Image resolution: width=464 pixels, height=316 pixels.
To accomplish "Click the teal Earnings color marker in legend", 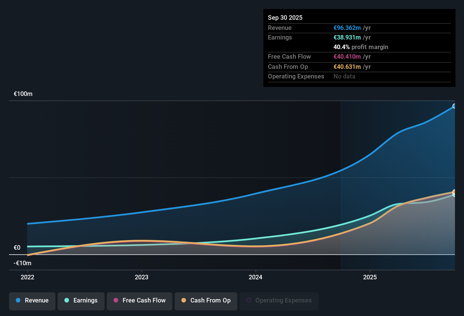I will pyautogui.click(x=67, y=300).
